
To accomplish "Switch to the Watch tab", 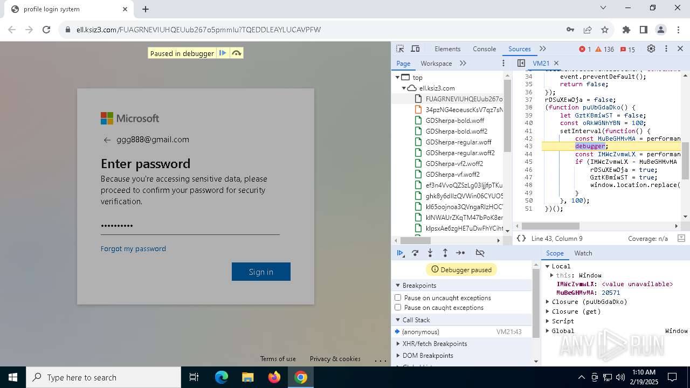I will pyautogui.click(x=583, y=253).
